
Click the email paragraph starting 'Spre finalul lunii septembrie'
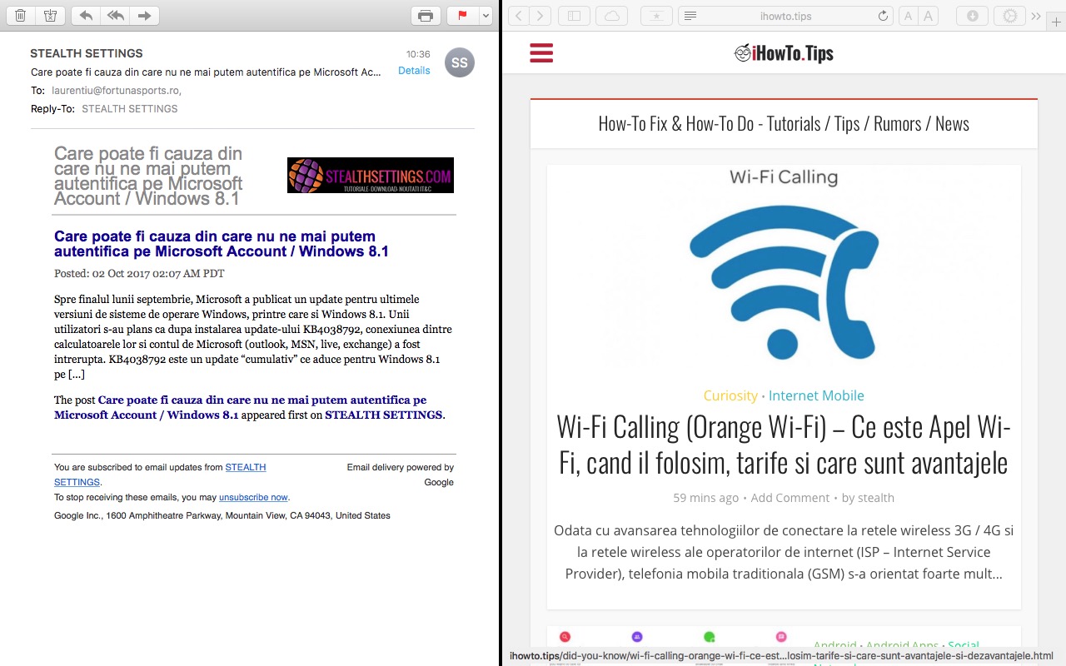pyautogui.click(x=253, y=336)
